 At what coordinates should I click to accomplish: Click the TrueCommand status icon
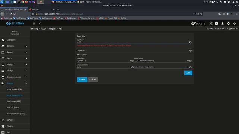211,23
